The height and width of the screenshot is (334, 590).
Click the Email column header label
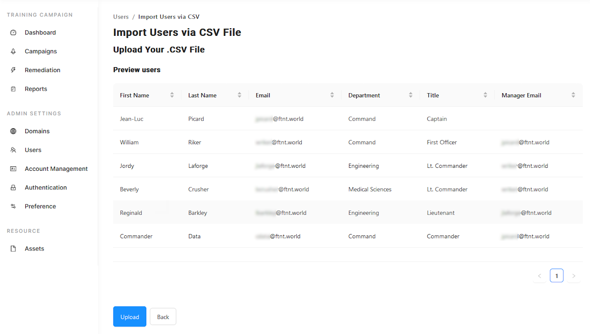pos(263,95)
